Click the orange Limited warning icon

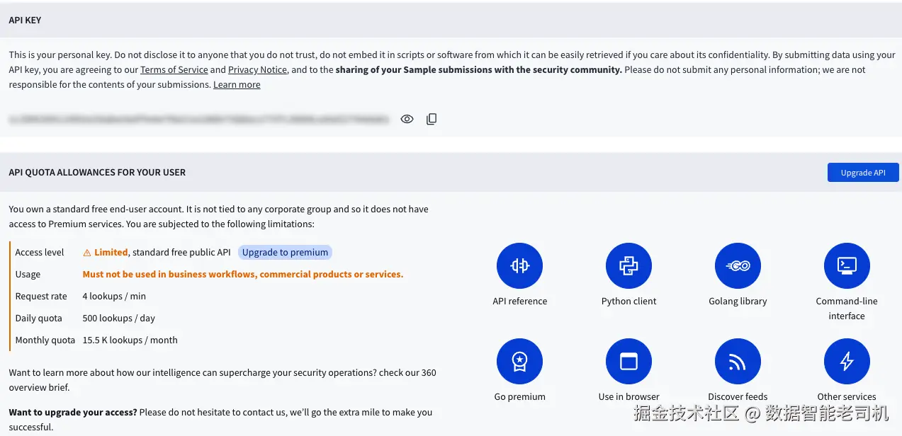coord(87,253)
